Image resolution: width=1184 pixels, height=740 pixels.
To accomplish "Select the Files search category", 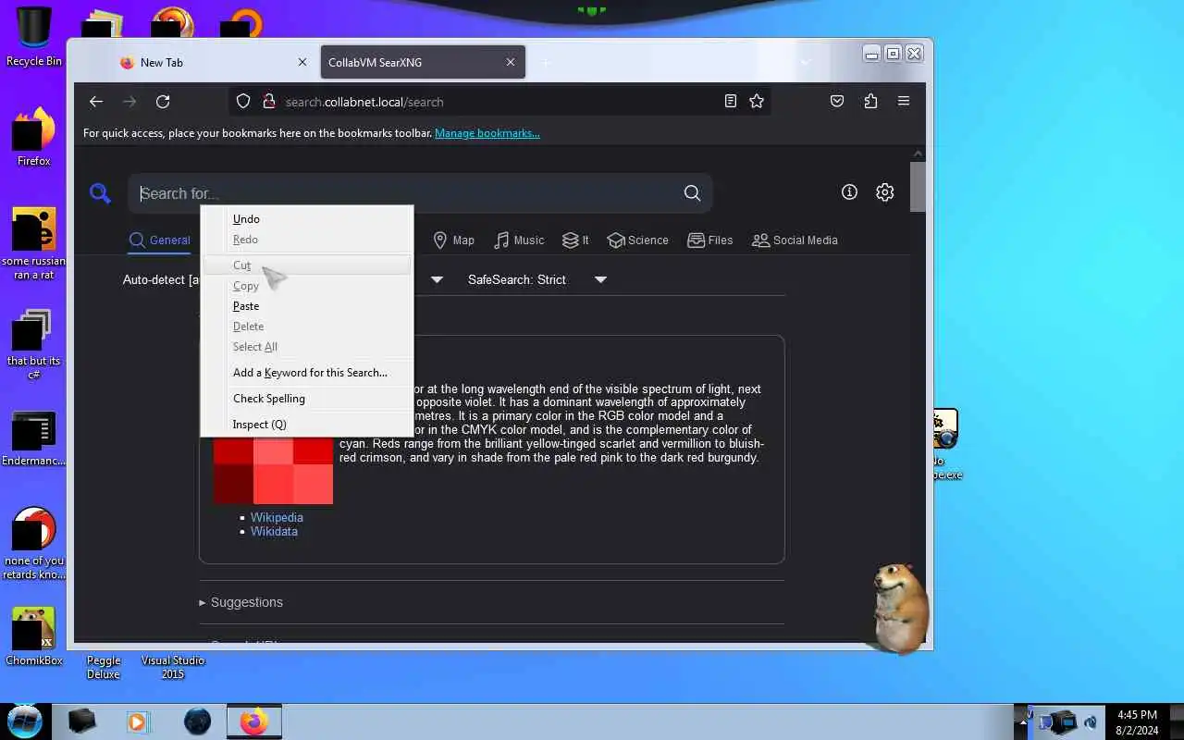I will pyautogui.click(x=710, y=240).
